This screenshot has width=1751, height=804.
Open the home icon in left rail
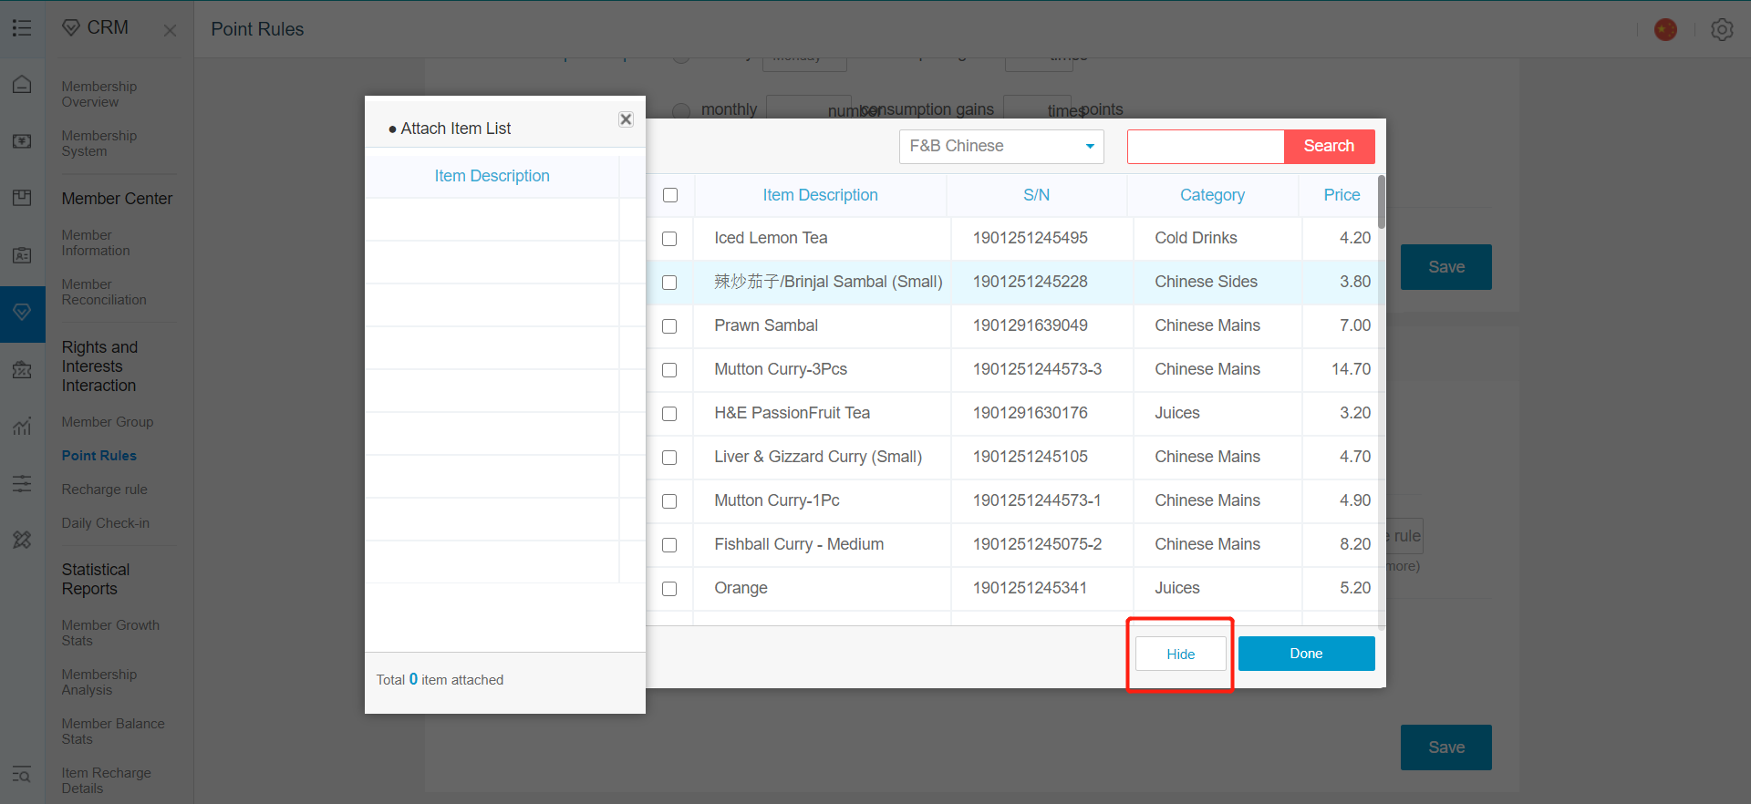(x=22, y=85)
